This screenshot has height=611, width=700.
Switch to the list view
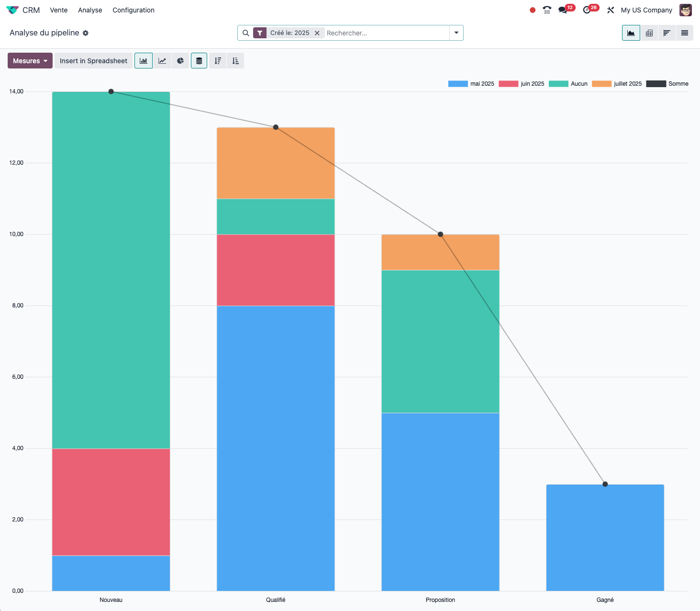click(685, 33)
